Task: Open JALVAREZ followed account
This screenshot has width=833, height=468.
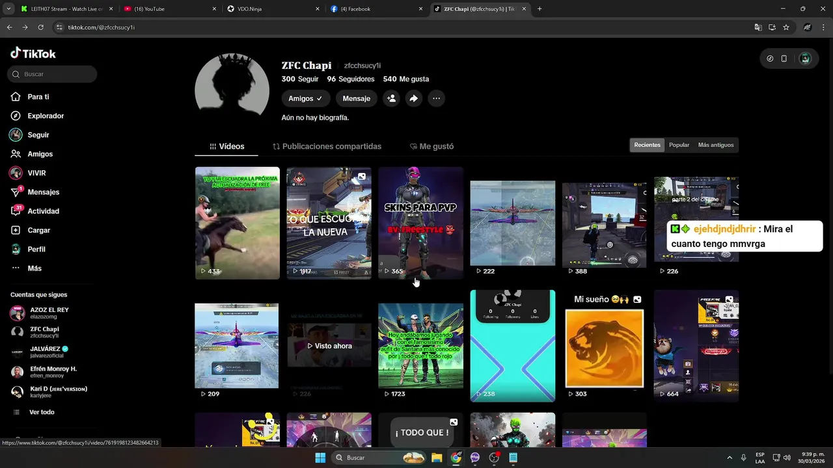Action: click(49, 352)
